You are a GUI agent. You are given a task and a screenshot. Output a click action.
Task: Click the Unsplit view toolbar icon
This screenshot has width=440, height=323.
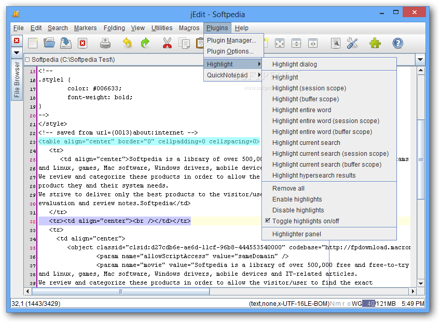280,43
